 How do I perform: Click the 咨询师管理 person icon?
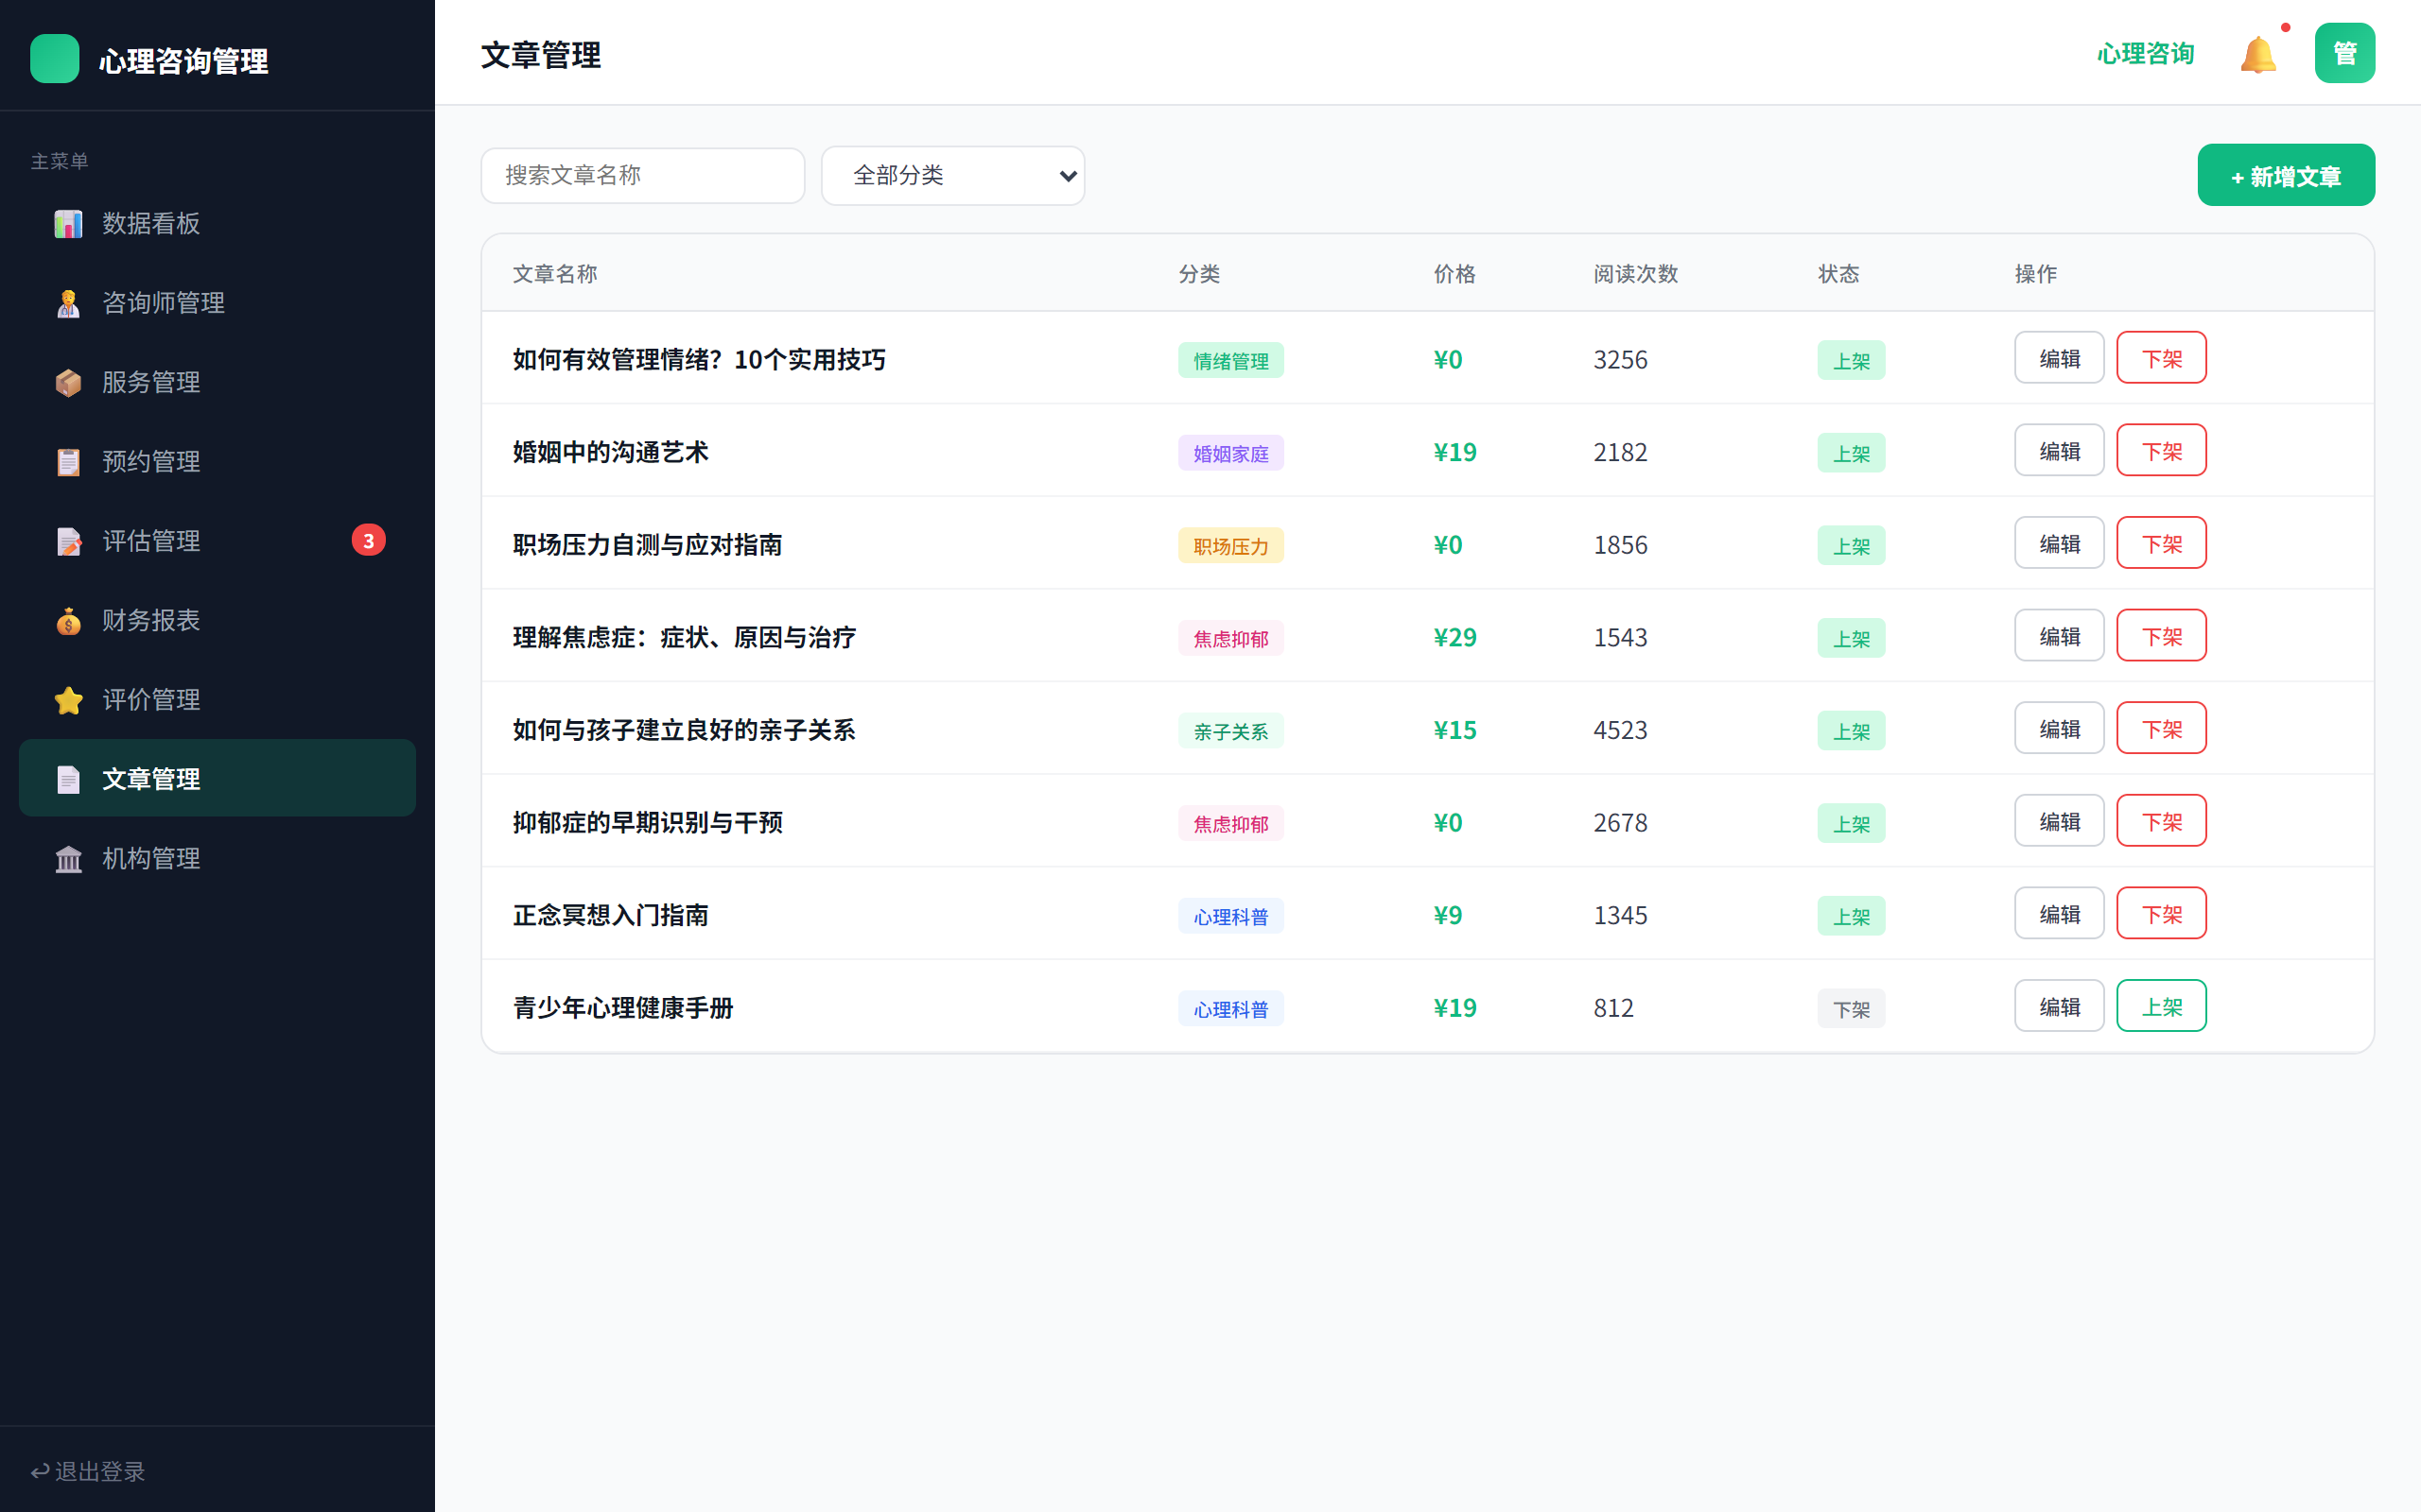68,303
